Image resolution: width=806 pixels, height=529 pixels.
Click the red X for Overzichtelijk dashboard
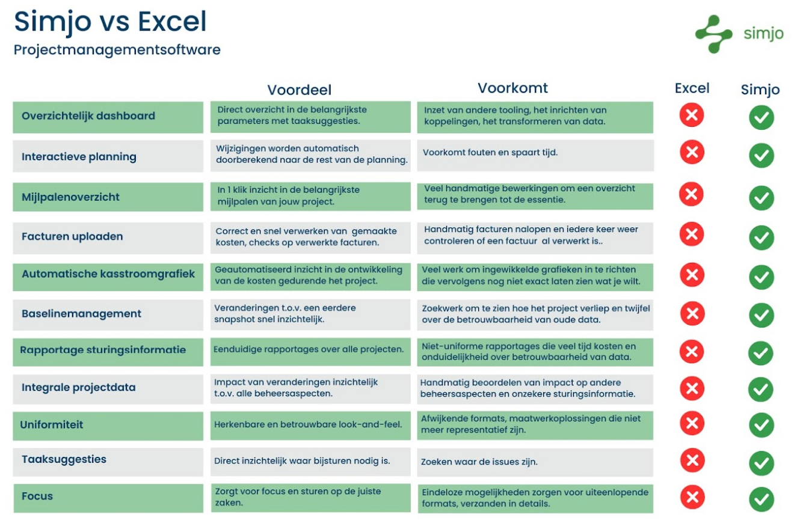[692, 115]
